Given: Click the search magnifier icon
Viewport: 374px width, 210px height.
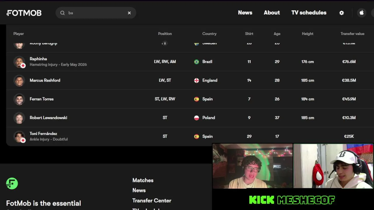Looking at the screenshot, I should 63,13.
